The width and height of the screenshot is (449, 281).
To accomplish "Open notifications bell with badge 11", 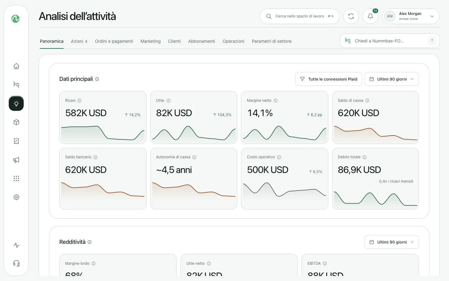I will point(370,16).
